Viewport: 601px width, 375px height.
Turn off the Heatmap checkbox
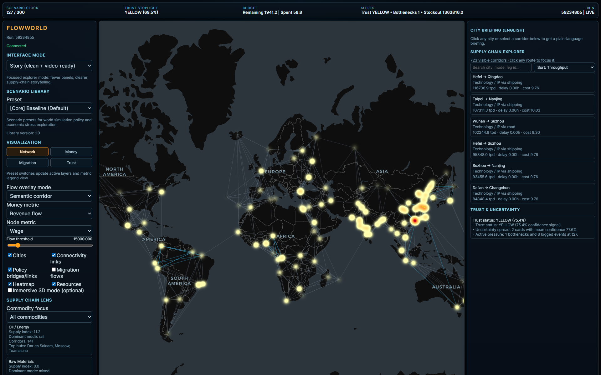(10, 284)
